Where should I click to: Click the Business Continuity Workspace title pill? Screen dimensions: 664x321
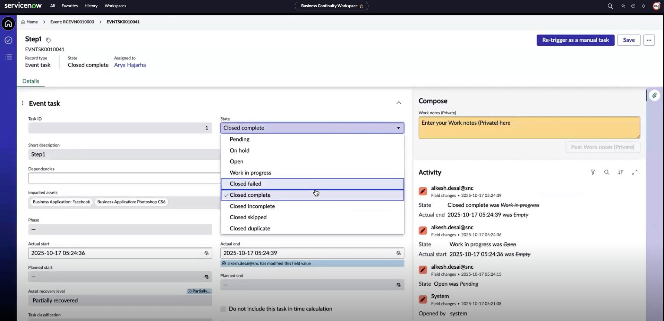click(331, 6)
